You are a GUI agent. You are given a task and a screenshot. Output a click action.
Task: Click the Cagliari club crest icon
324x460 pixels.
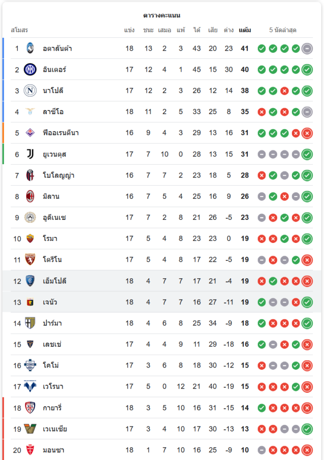coord(30,408)
